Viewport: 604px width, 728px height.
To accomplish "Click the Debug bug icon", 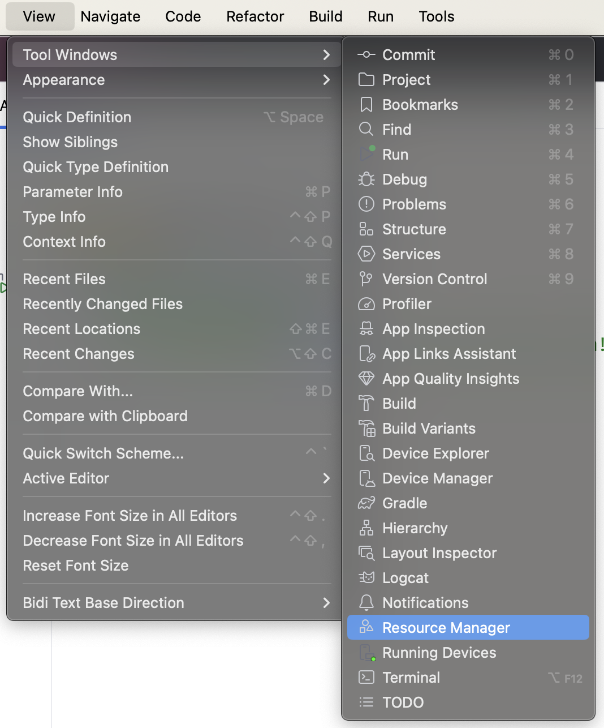I will (366, 179).
